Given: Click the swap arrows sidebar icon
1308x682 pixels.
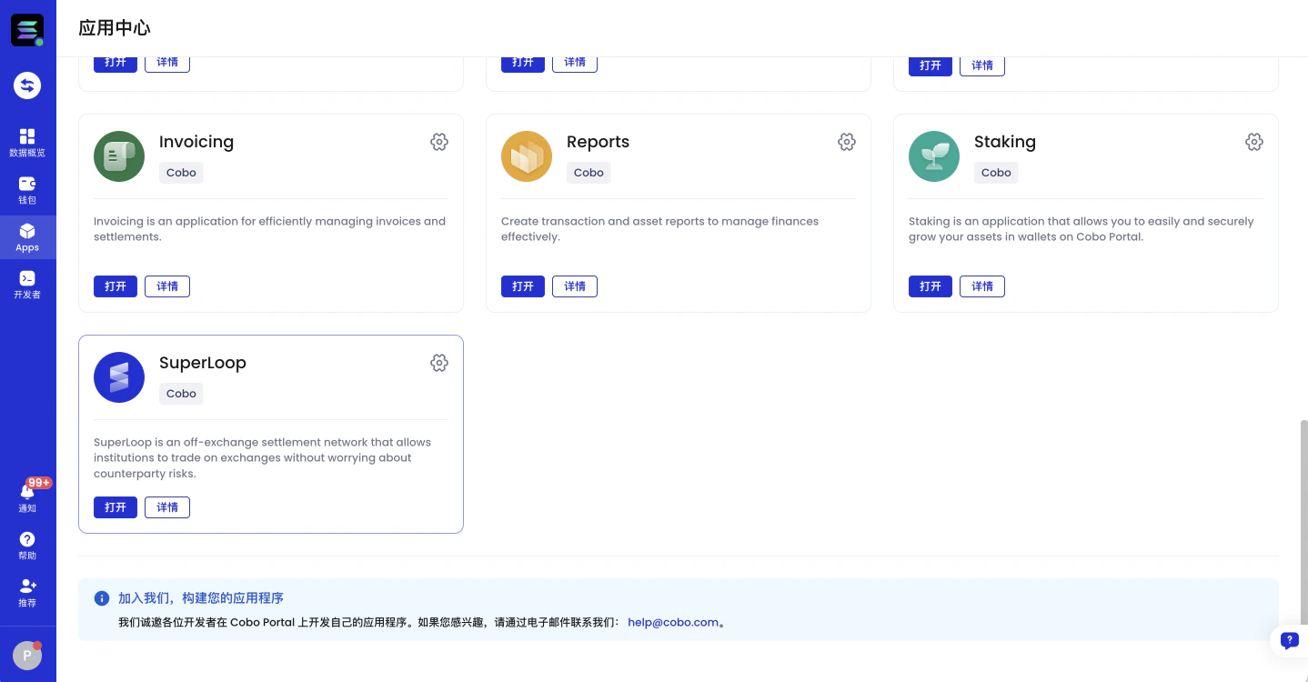Looking at the screenshot, I should click(x=27, y=85).
